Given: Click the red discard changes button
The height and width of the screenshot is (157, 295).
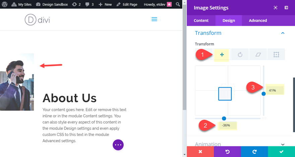Looking at the screenshot, I should pyautogui.click(x=200, y=152).
